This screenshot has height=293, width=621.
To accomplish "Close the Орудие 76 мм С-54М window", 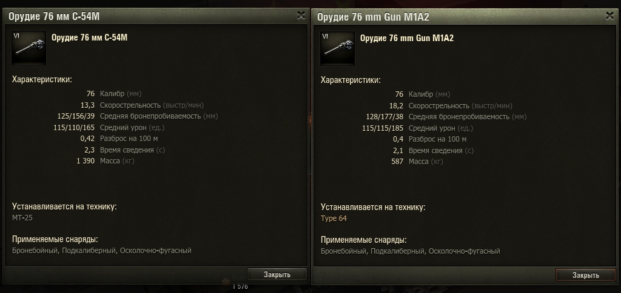I will 301,15.
